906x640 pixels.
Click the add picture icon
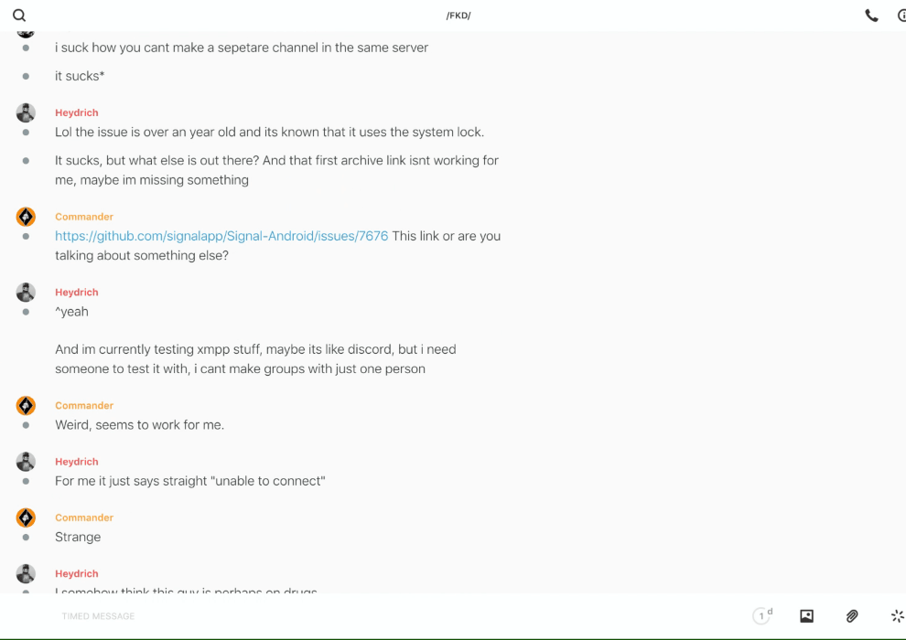click(x=806, y=616)
